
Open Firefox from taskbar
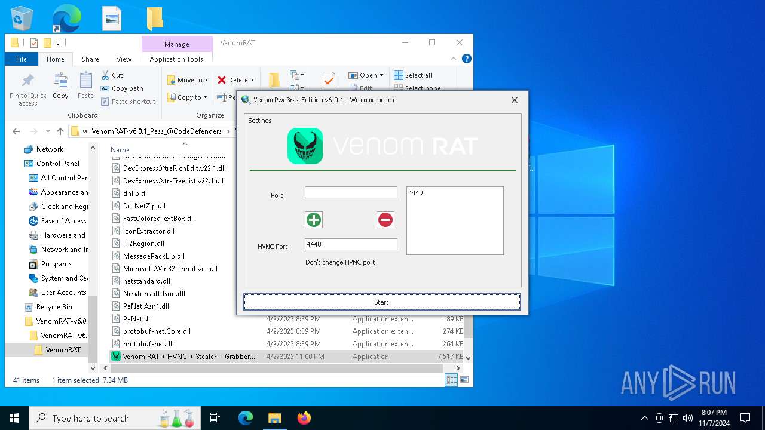[x=304, y=418]
